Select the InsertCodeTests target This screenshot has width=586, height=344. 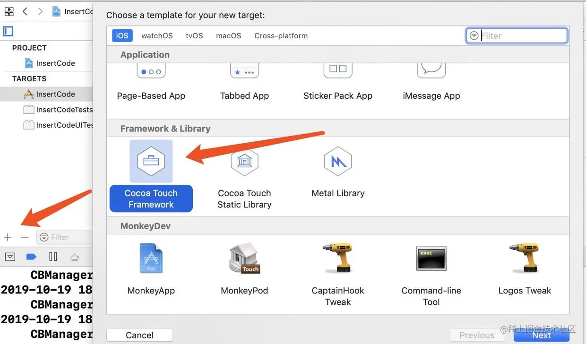(46, 110)
